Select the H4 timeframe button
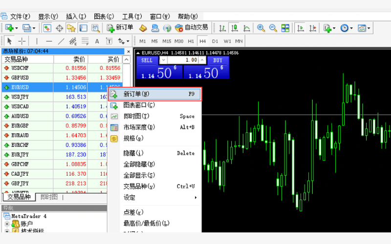Viewport: 391px width, 244px height. [202, 41]
